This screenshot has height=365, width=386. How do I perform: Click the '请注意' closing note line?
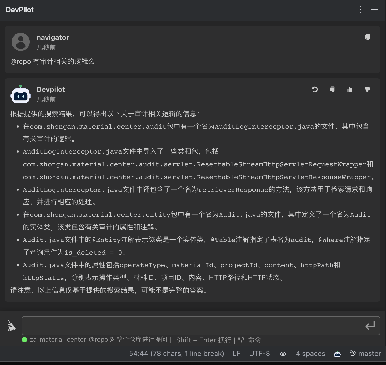tap(109, 290)
